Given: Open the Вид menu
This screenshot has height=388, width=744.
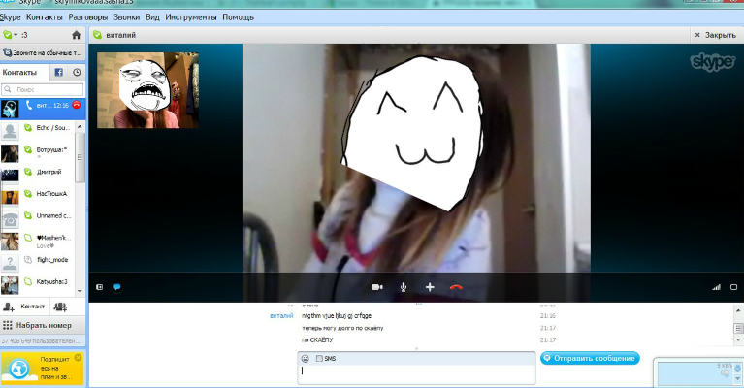Looking at the screenshot, I should (152, 17).
